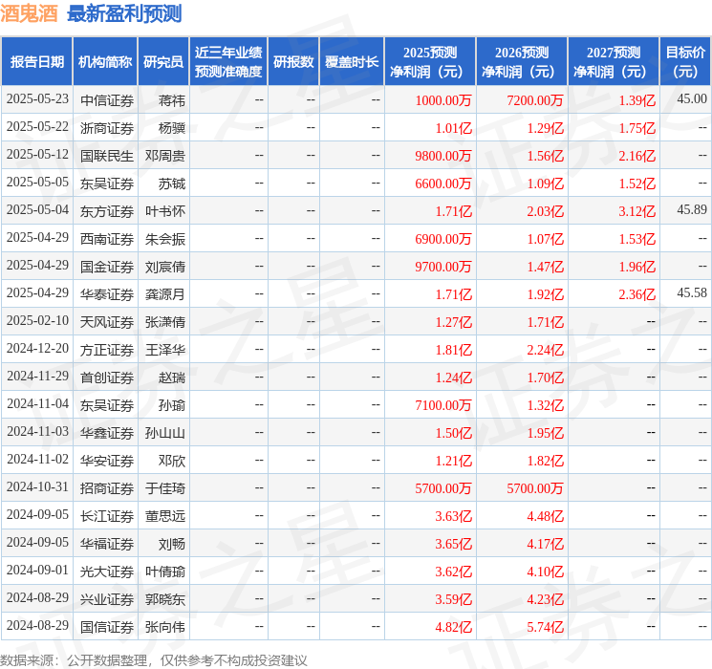Click the 研究员 column header
Screen dimensions: 712x669
(x=163, y=62)
